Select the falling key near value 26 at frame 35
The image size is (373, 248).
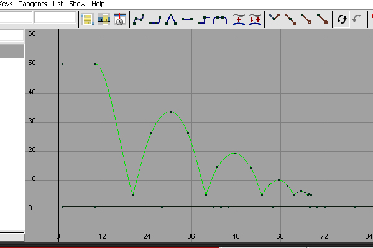188,133
